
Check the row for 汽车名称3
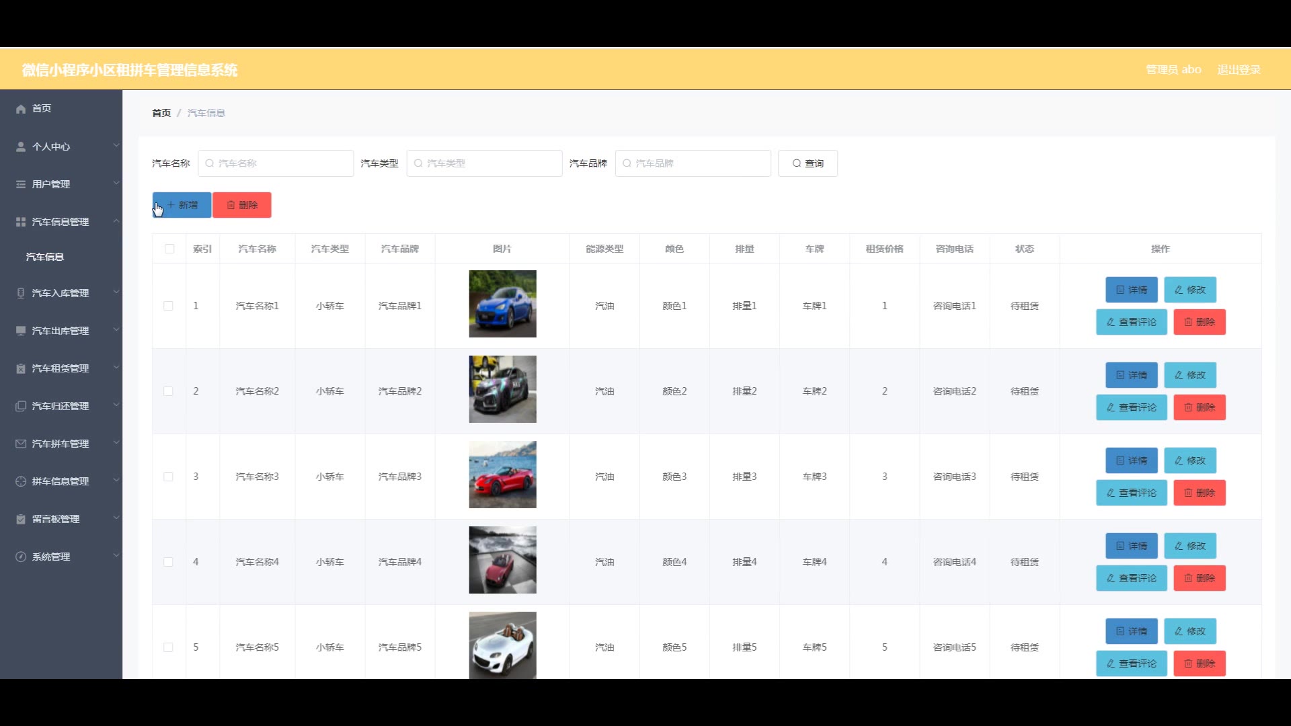[169, 477]
